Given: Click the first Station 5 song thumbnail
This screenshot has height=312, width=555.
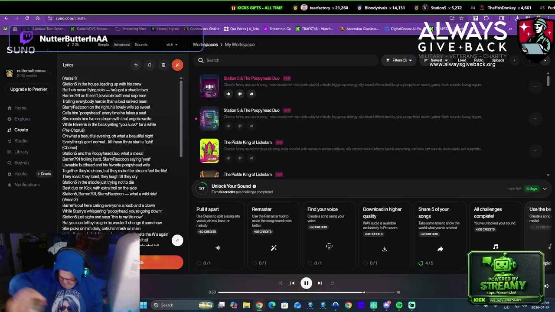Looking at the screenshot, I should tap(209, 86).
